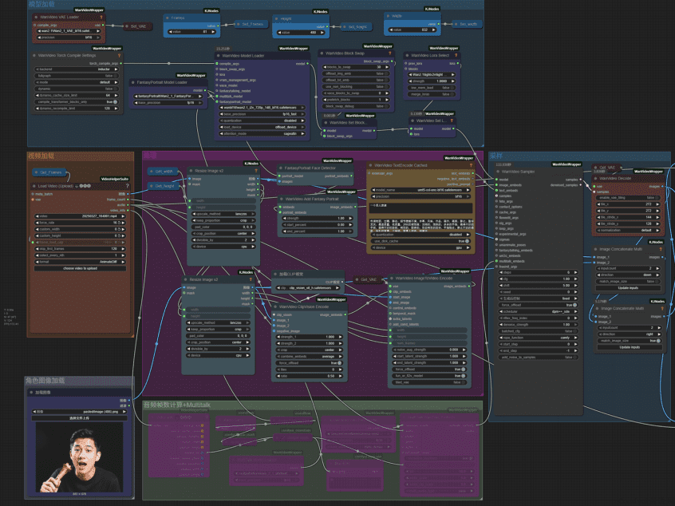
Task: Increase steps value arrow in WanVideo Sampler
Action: point(575,273)
